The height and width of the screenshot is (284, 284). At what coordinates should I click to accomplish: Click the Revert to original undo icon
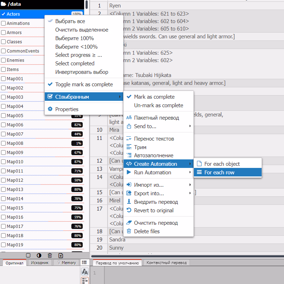pyautogui.click(x=129, y=210)
